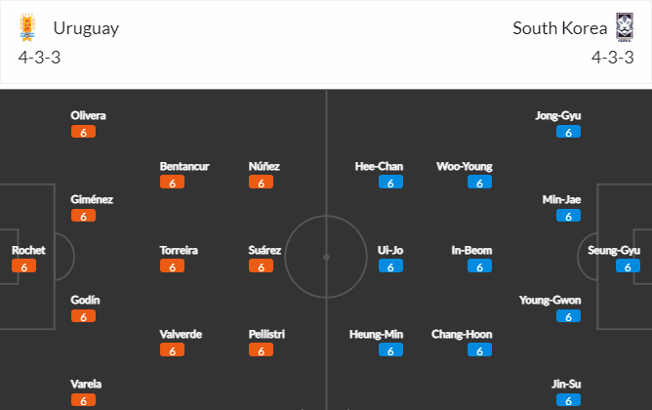Click Jin-Su's blue rating badge

click(568, 400)
